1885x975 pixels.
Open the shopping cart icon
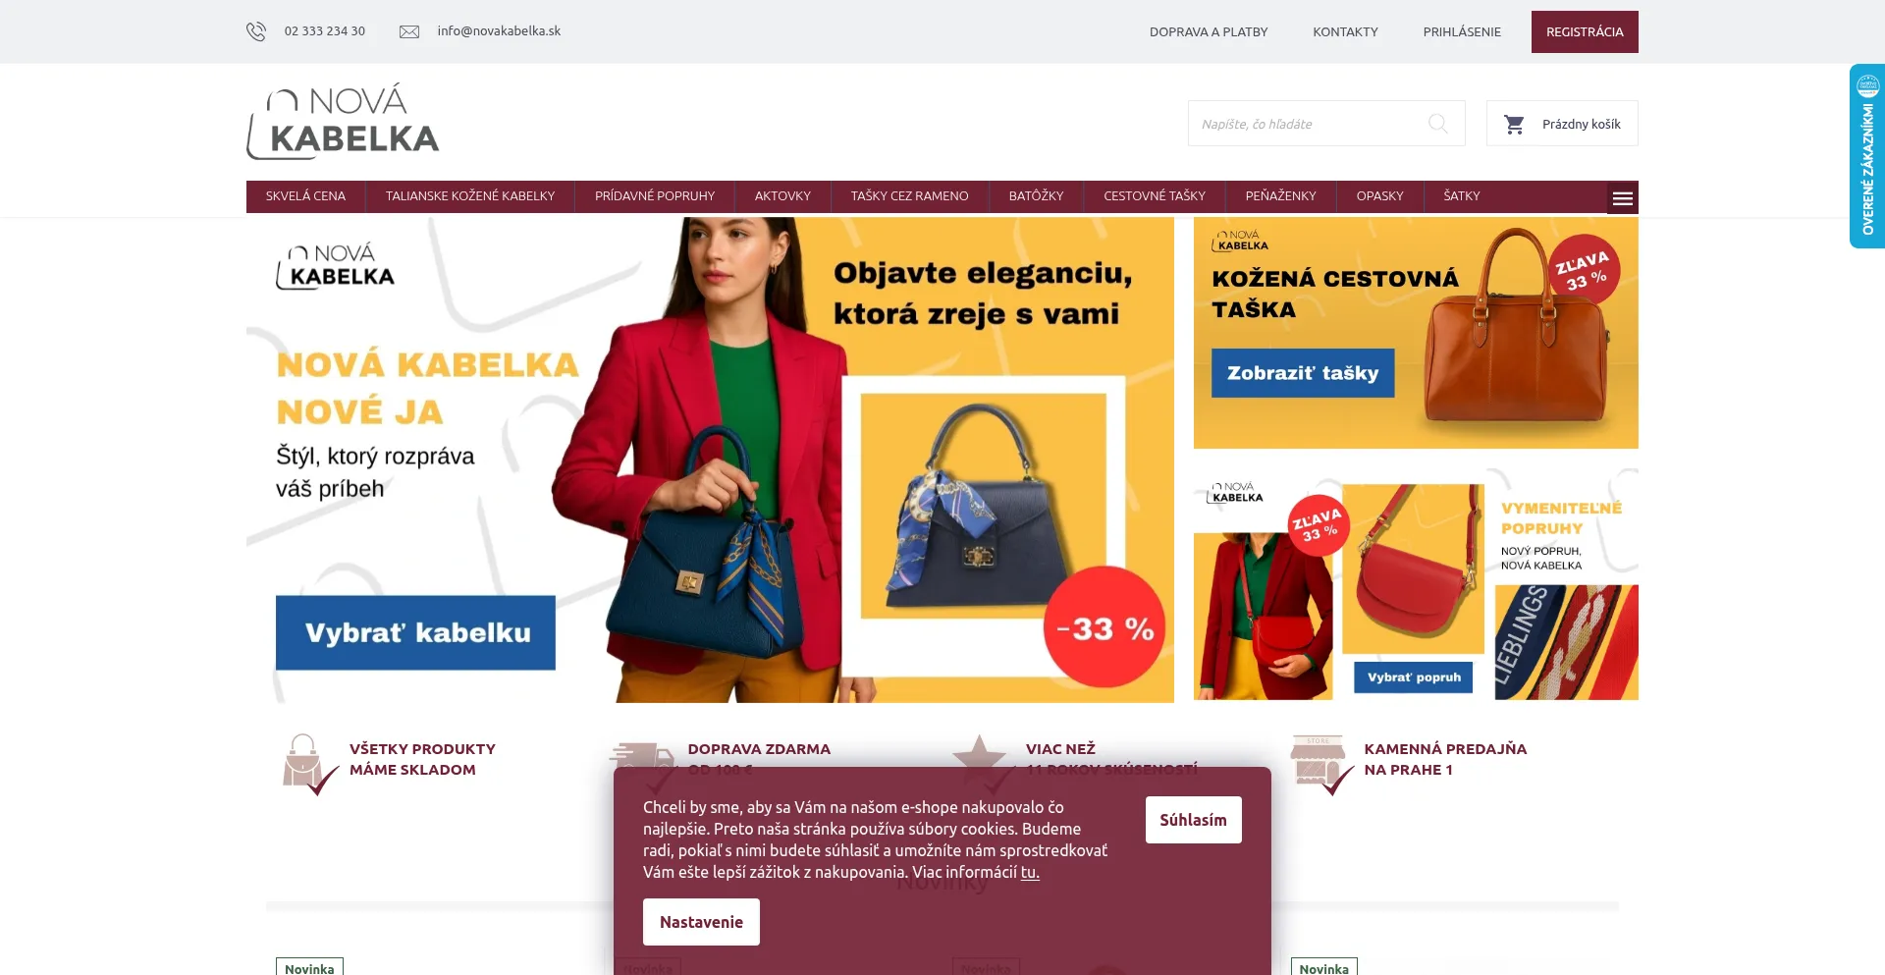click(1514, 125)
